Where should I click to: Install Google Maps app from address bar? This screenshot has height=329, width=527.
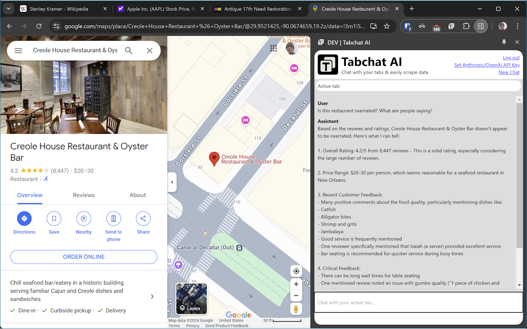click(373, 26)
